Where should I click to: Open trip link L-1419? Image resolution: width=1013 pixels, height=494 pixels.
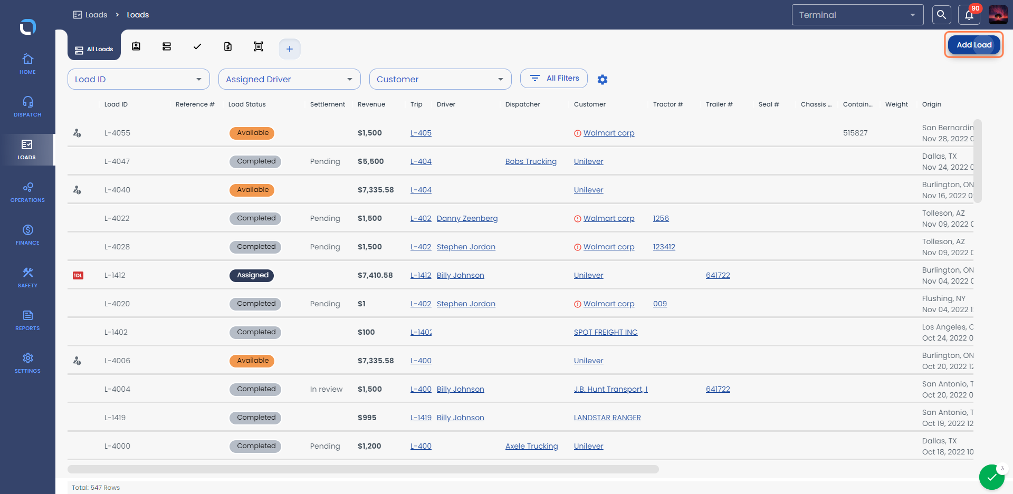[x=421, y=418]
